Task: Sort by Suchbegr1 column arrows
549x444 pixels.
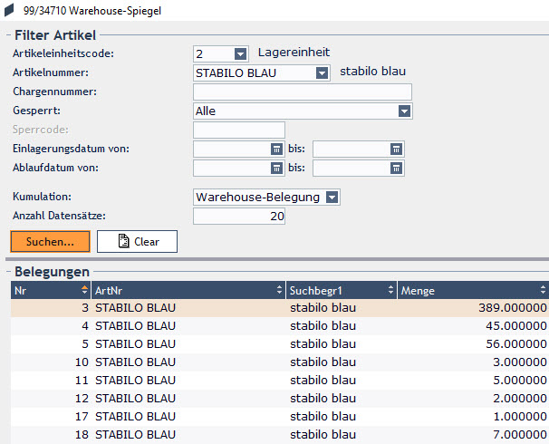Action: [390, 290]
